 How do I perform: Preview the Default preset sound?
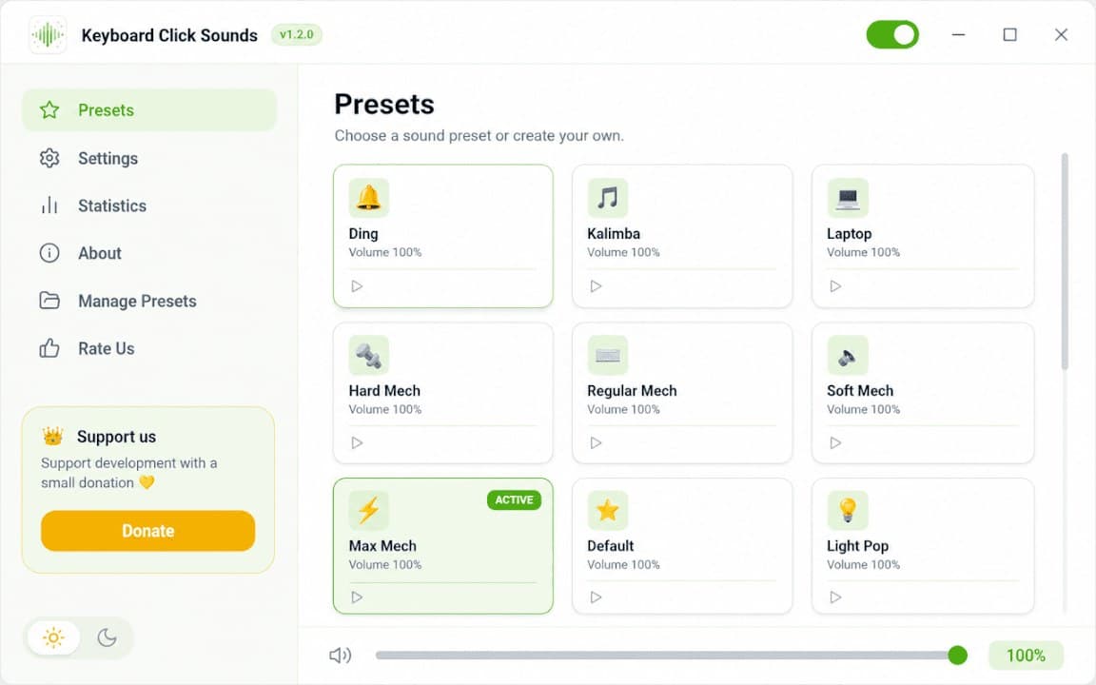596,597
